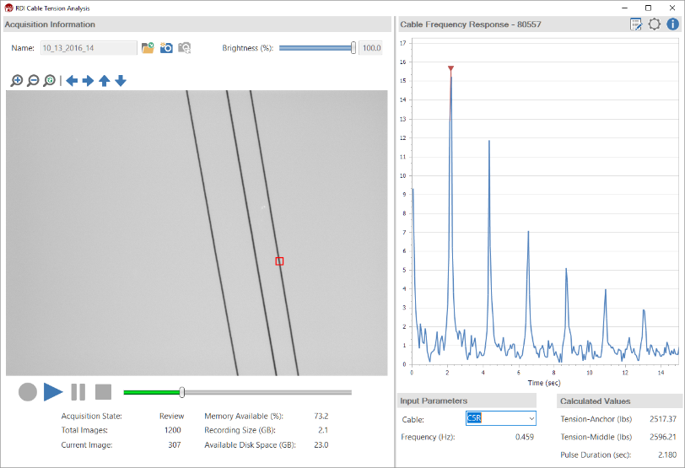Click the red peak marker on the graph
The width and height of the screenshot is (685, 468).
point(450,68)
